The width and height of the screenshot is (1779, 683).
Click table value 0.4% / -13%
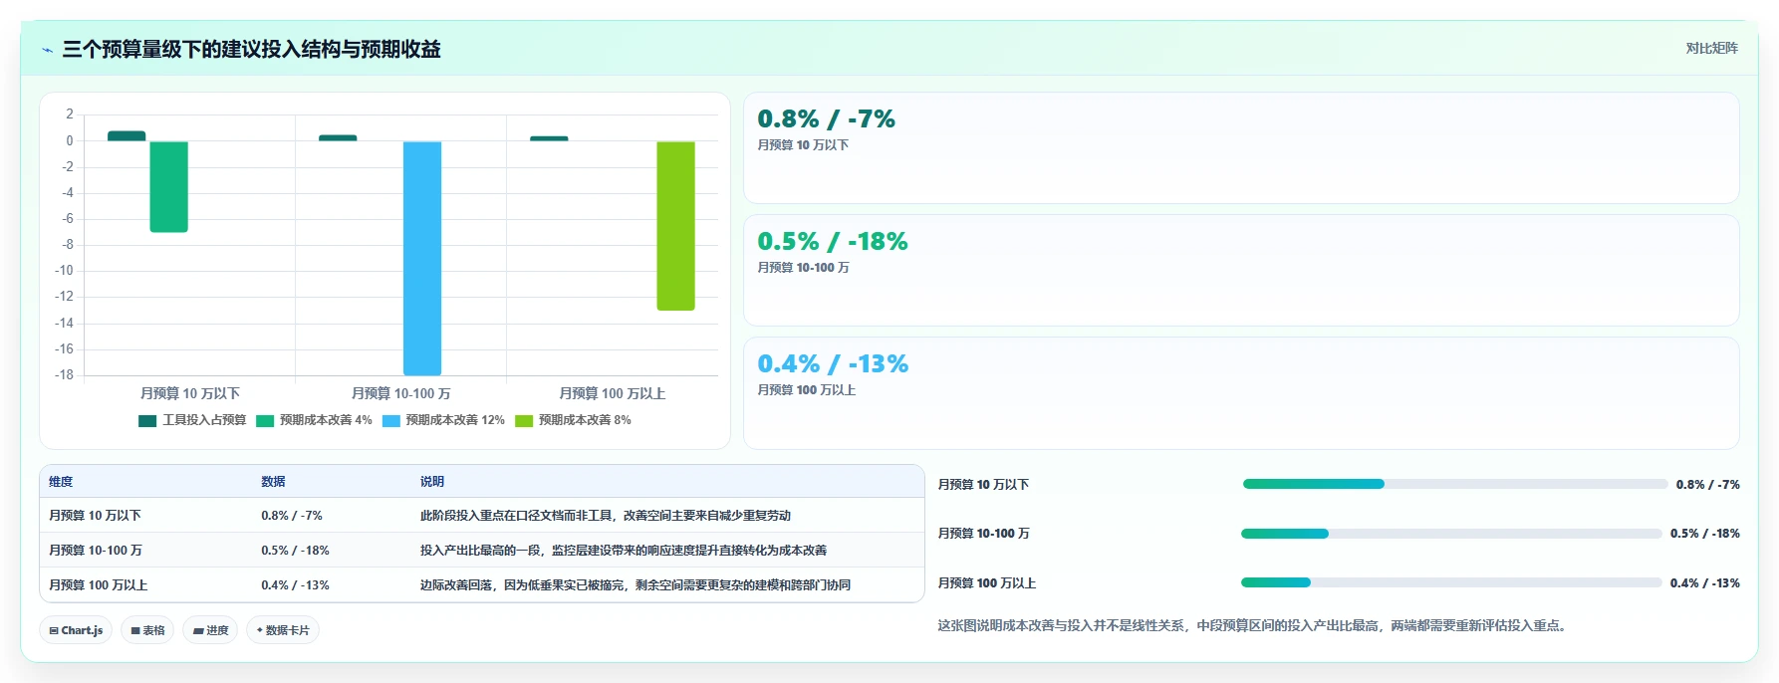coord(295,585)
